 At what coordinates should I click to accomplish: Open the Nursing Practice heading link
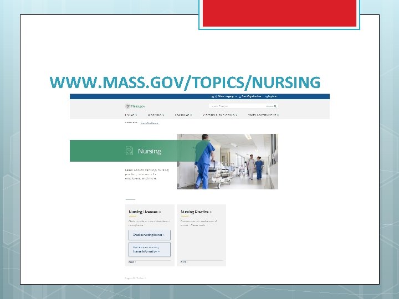point(196,212)
